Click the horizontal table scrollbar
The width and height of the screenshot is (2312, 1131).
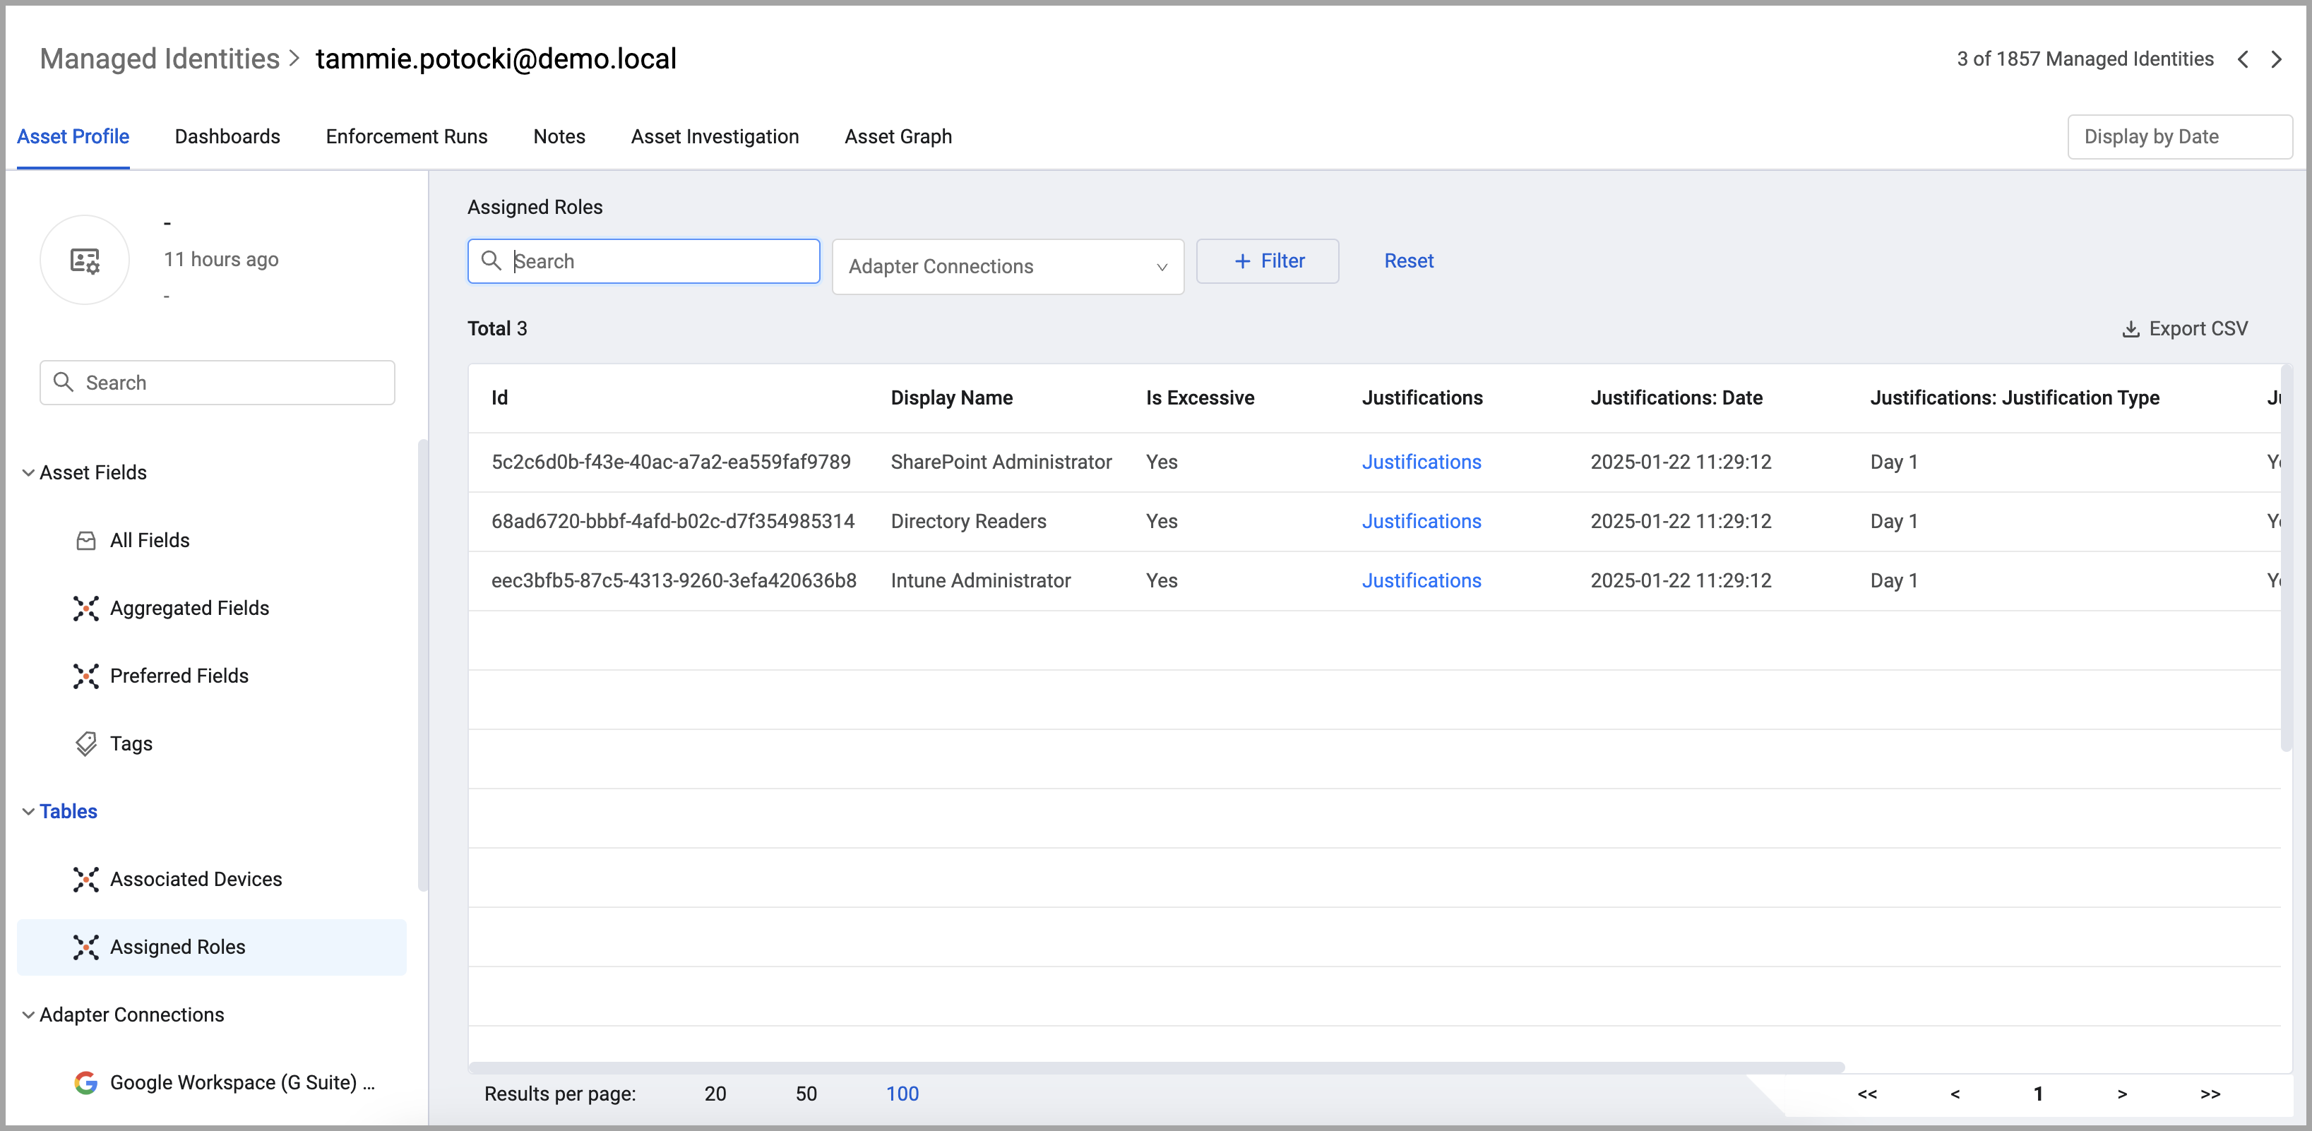[1156, 1067]
